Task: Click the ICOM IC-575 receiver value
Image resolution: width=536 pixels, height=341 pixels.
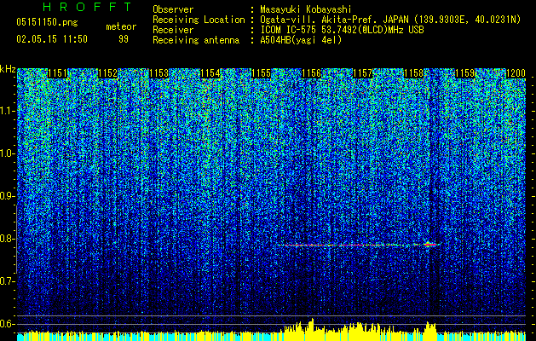Action: tap(342, 30)
